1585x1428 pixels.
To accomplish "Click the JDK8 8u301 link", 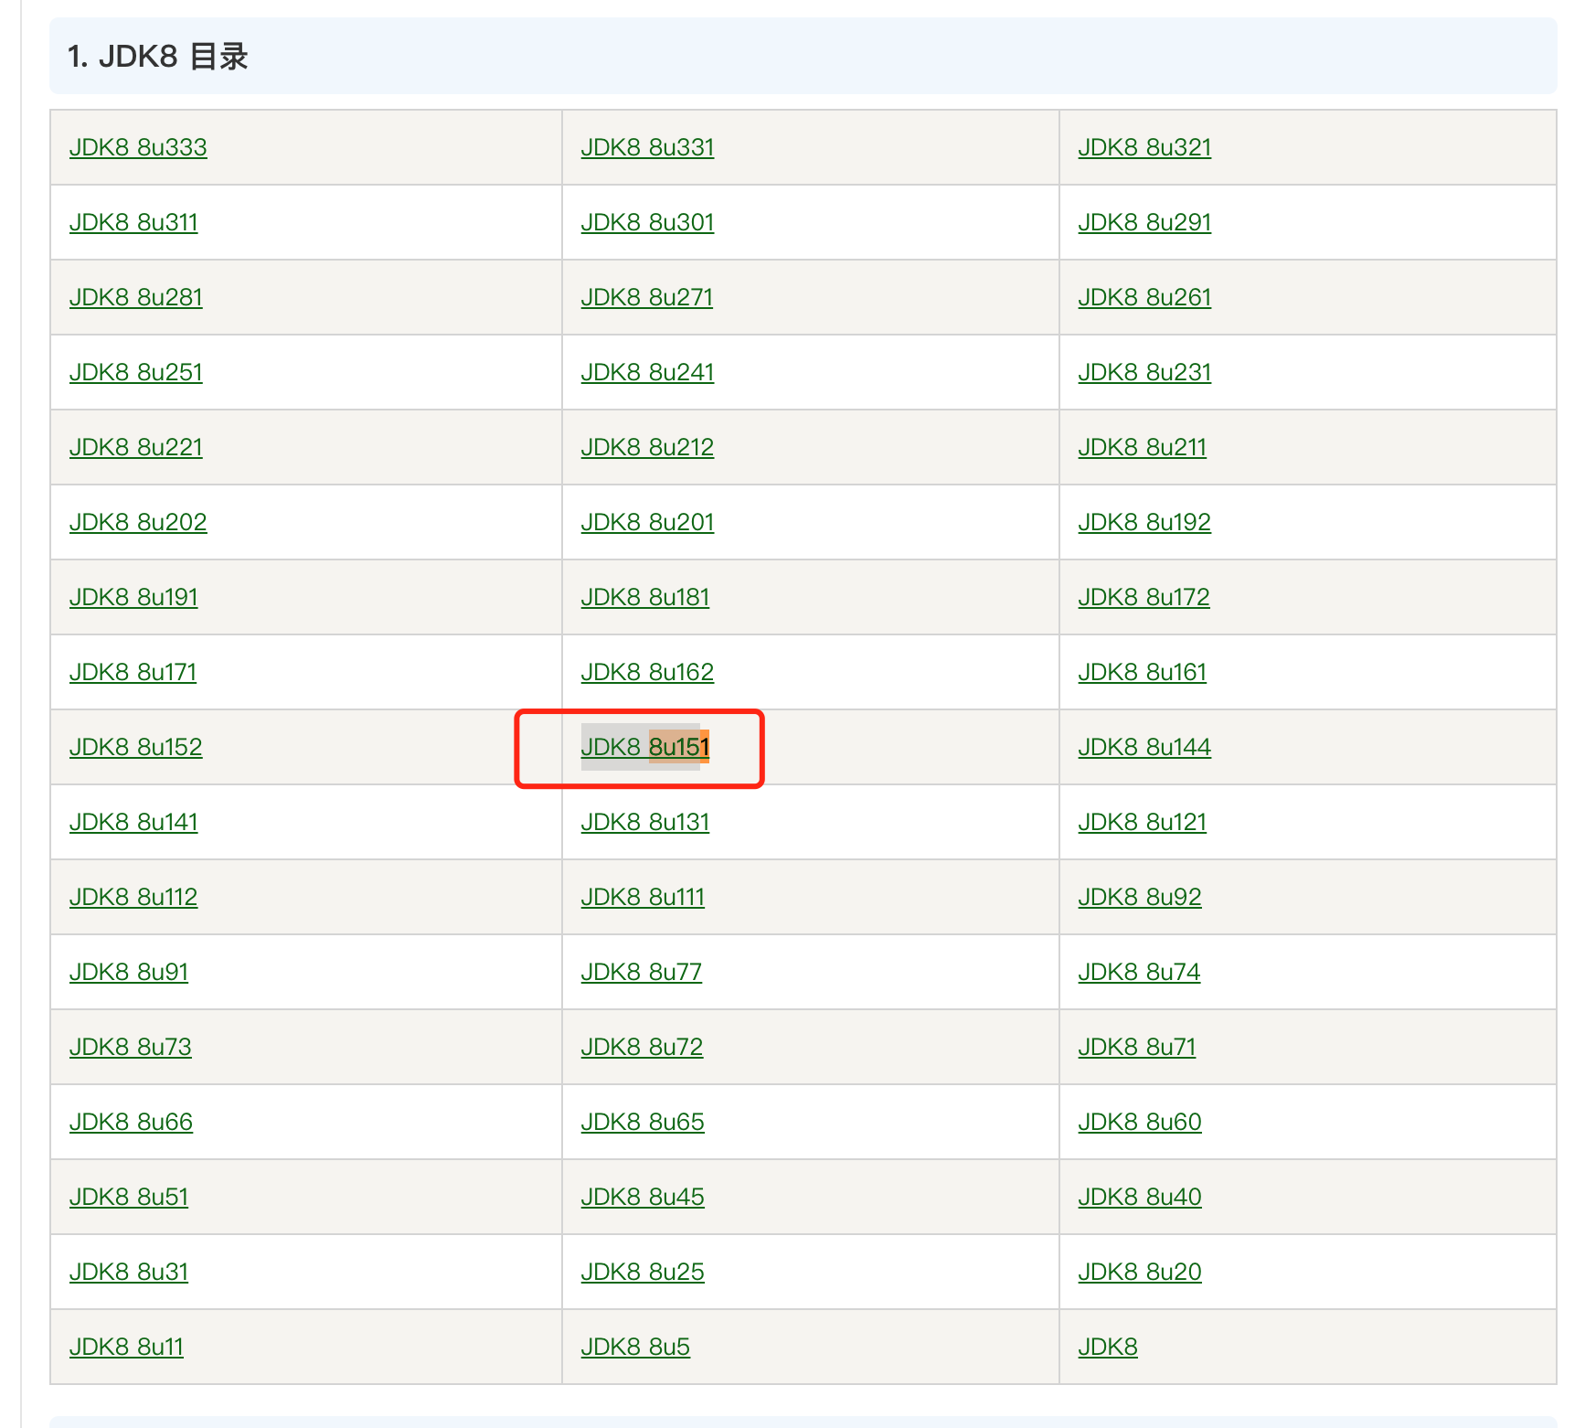I will pos(647,222).
